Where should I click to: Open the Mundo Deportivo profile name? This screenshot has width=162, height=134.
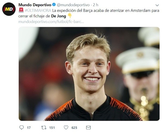pos(35,5)
